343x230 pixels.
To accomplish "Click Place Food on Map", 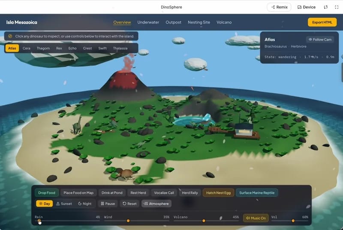I will 78,193.
